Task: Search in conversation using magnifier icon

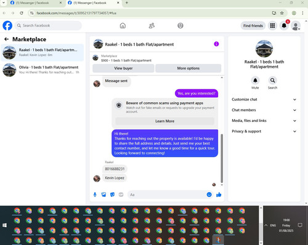Action: pos(272,80)
